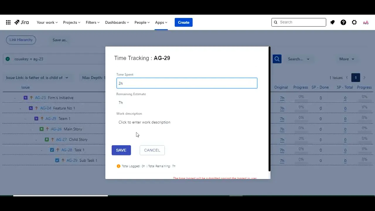Open the AG-29 issue link

click(x=72, y=160)
